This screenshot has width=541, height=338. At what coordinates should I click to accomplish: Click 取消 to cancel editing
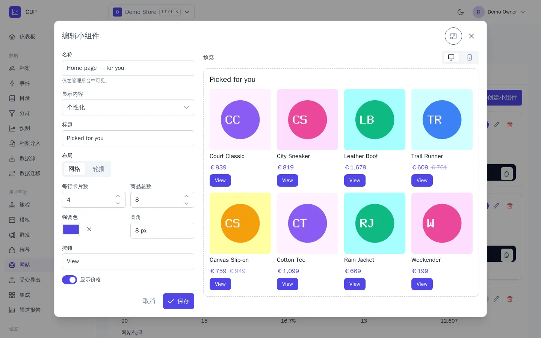[149, 301]
